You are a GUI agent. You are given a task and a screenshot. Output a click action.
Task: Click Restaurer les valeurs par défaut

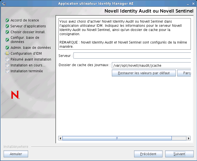point(144,73)
